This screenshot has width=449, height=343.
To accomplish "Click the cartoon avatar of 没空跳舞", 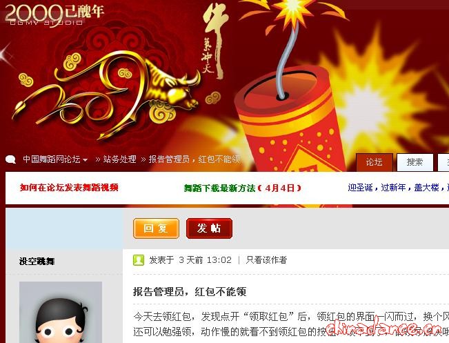I will click(61, 313).
